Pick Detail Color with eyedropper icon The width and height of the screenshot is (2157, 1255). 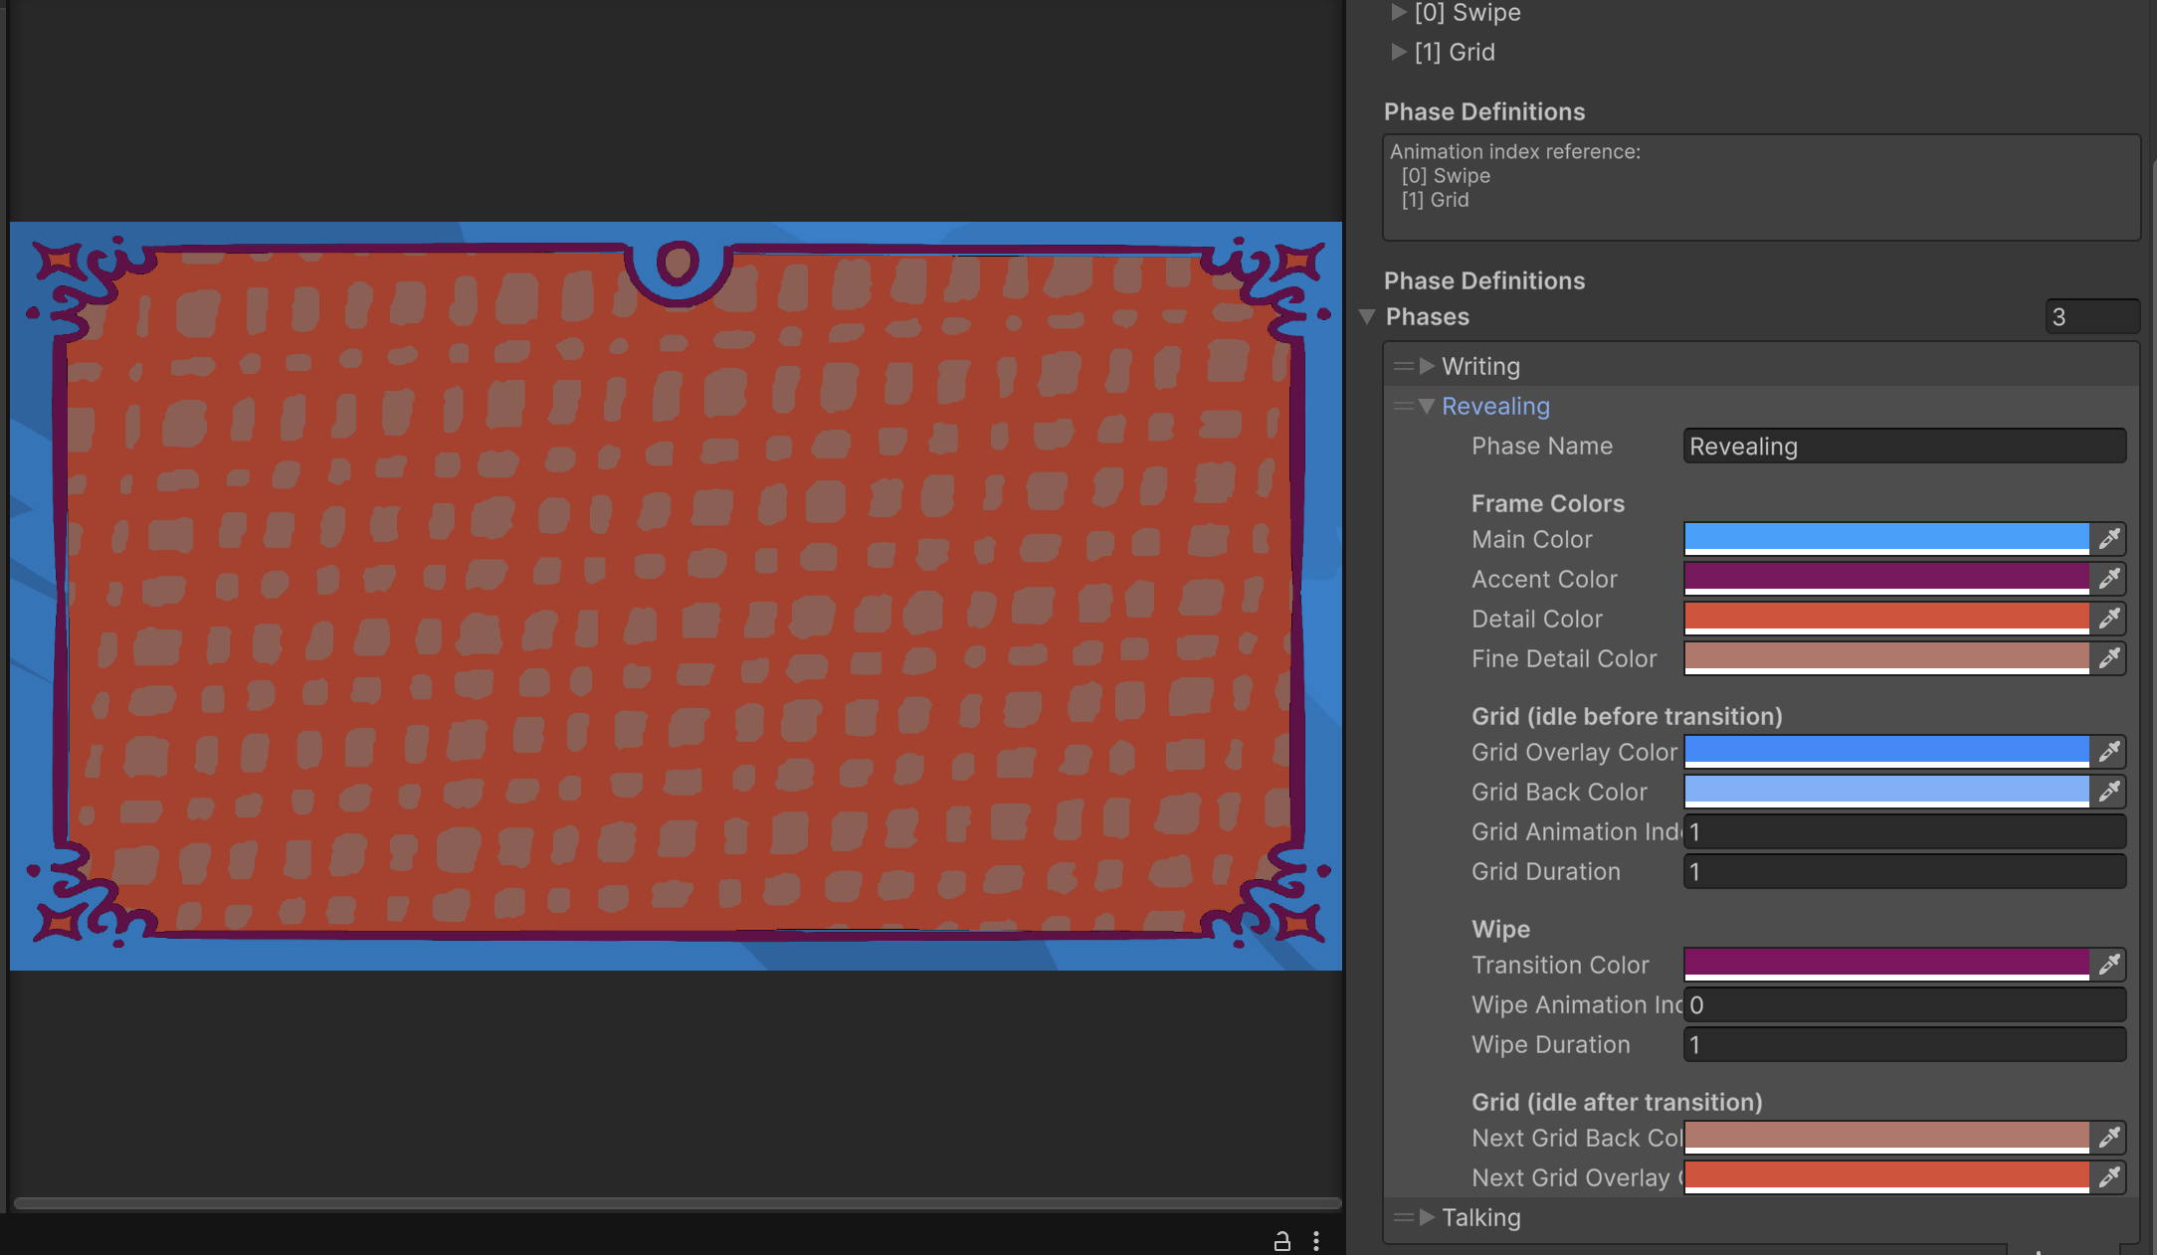[2108, 619]
